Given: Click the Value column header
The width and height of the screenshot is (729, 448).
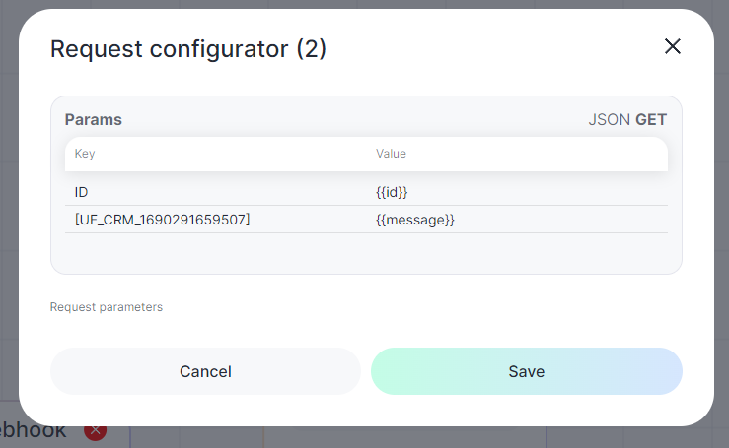Looking at the screenshot, I should coord(391,154).
